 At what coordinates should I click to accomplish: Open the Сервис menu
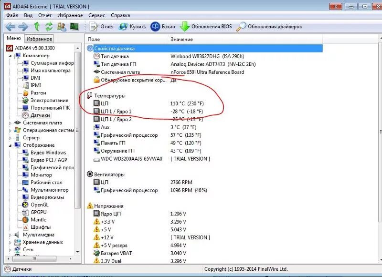[97, 15]
